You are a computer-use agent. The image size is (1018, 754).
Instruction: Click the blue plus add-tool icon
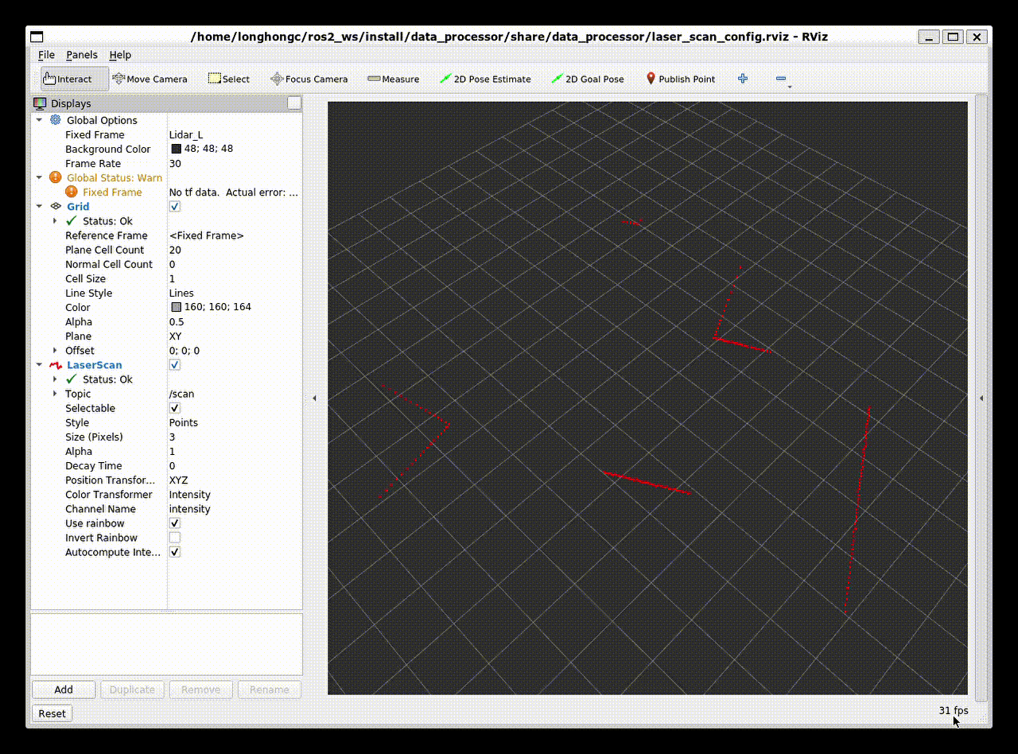tap(743, 79)
